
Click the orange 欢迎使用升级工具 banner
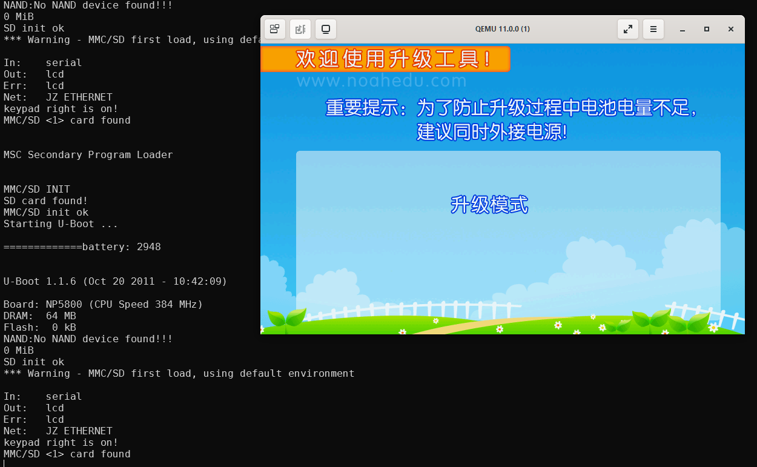click(x=385, y=59)
